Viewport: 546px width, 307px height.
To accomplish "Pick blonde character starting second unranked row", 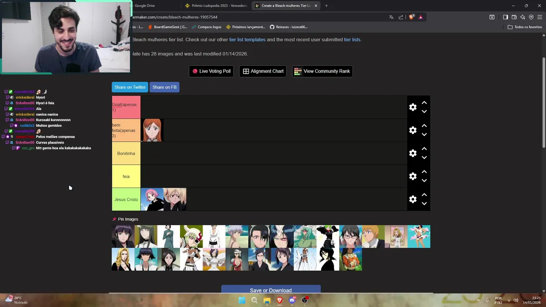I will pyautogui.click(x=123, y=259).
